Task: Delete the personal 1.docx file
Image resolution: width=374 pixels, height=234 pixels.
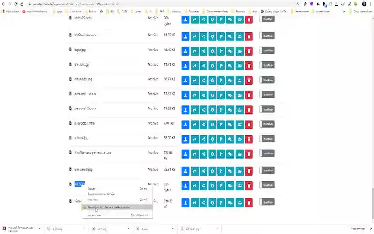Action: (x=249, y=95)
